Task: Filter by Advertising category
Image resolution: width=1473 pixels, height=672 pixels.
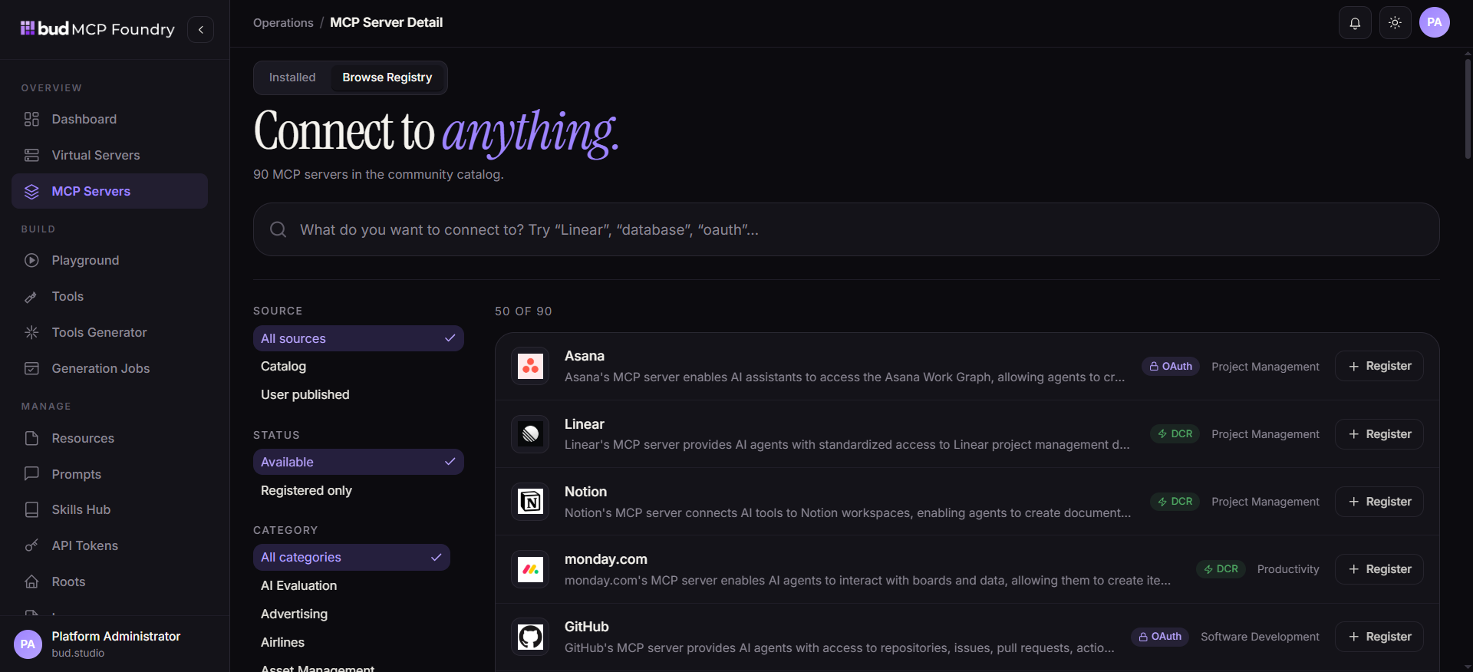Action: click(x=351, y=614)
